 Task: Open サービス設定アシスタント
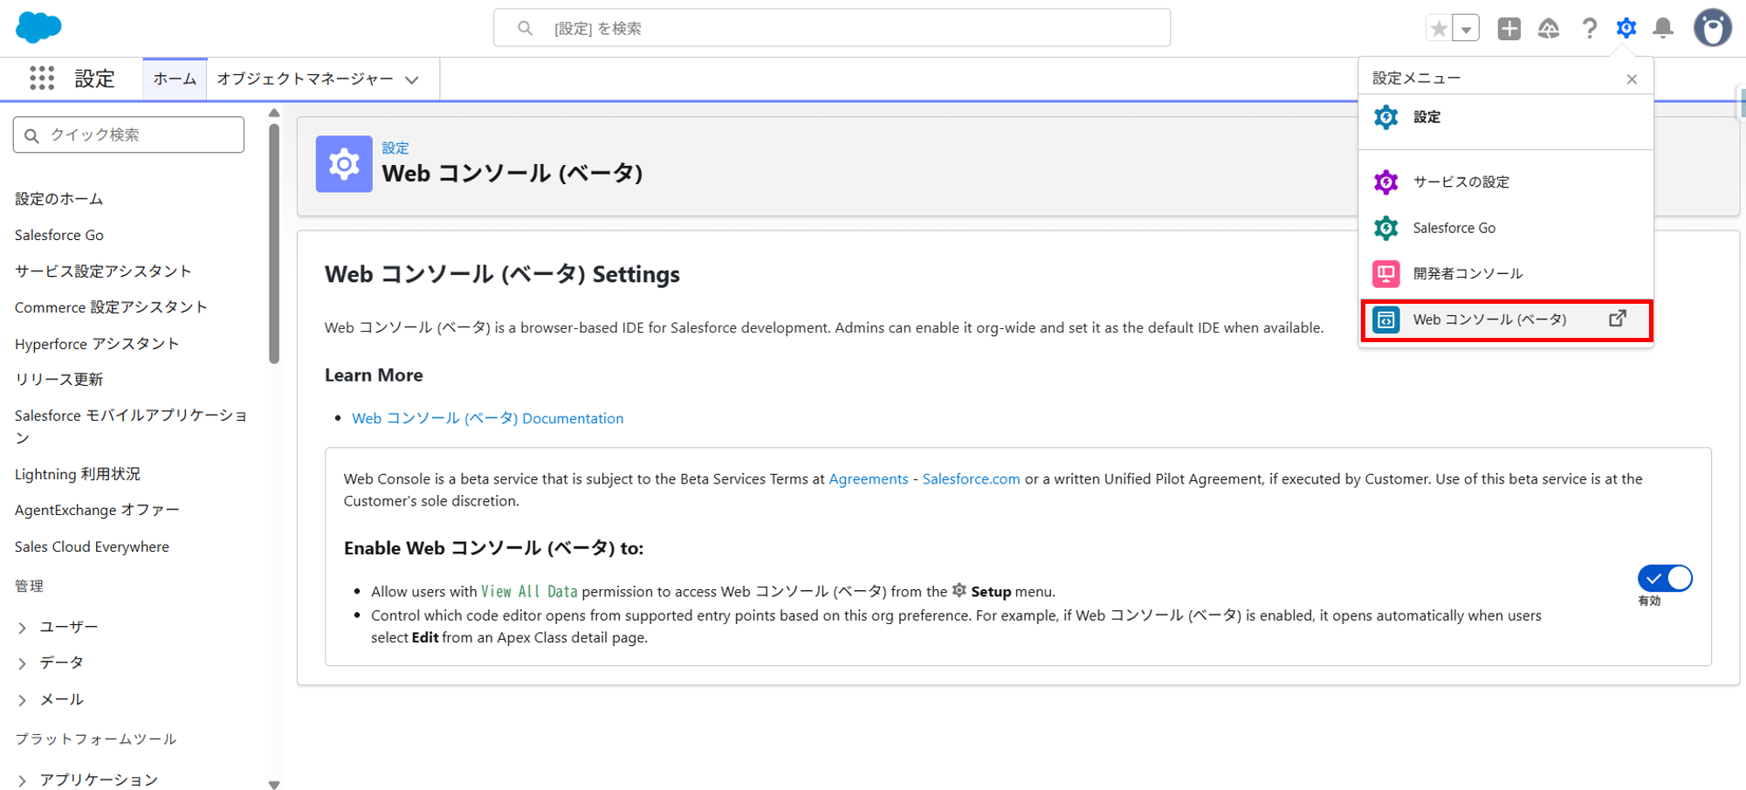(x=103, y=271)
